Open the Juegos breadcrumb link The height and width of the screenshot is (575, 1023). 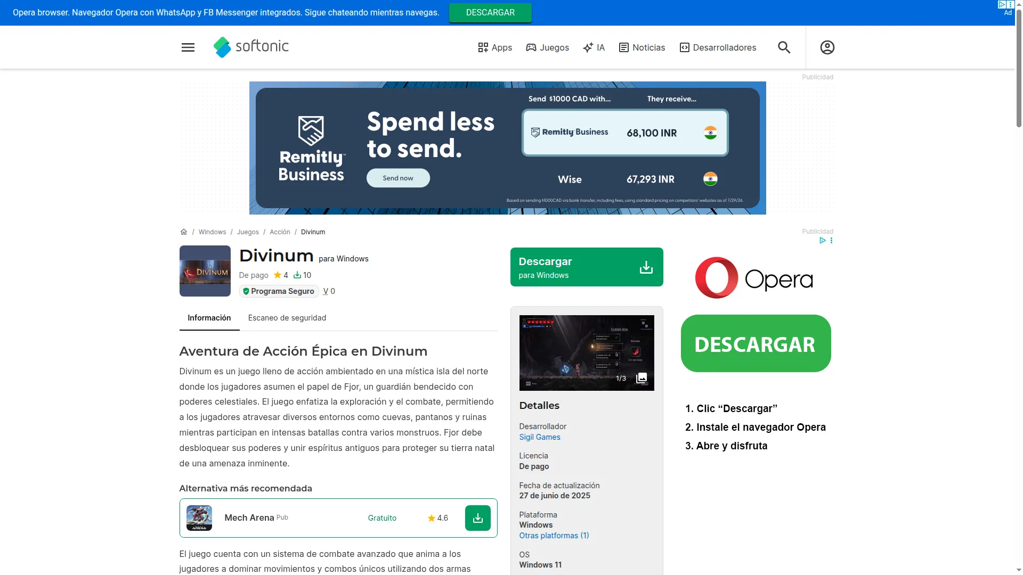tap(248, 232)
